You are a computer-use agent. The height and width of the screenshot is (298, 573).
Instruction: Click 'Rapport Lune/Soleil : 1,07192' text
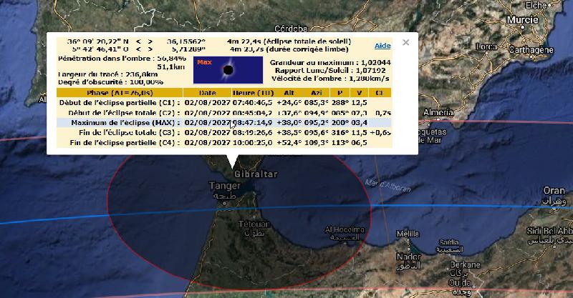pos(330,71)
